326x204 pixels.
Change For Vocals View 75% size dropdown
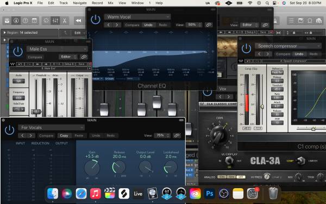point(162,135)
